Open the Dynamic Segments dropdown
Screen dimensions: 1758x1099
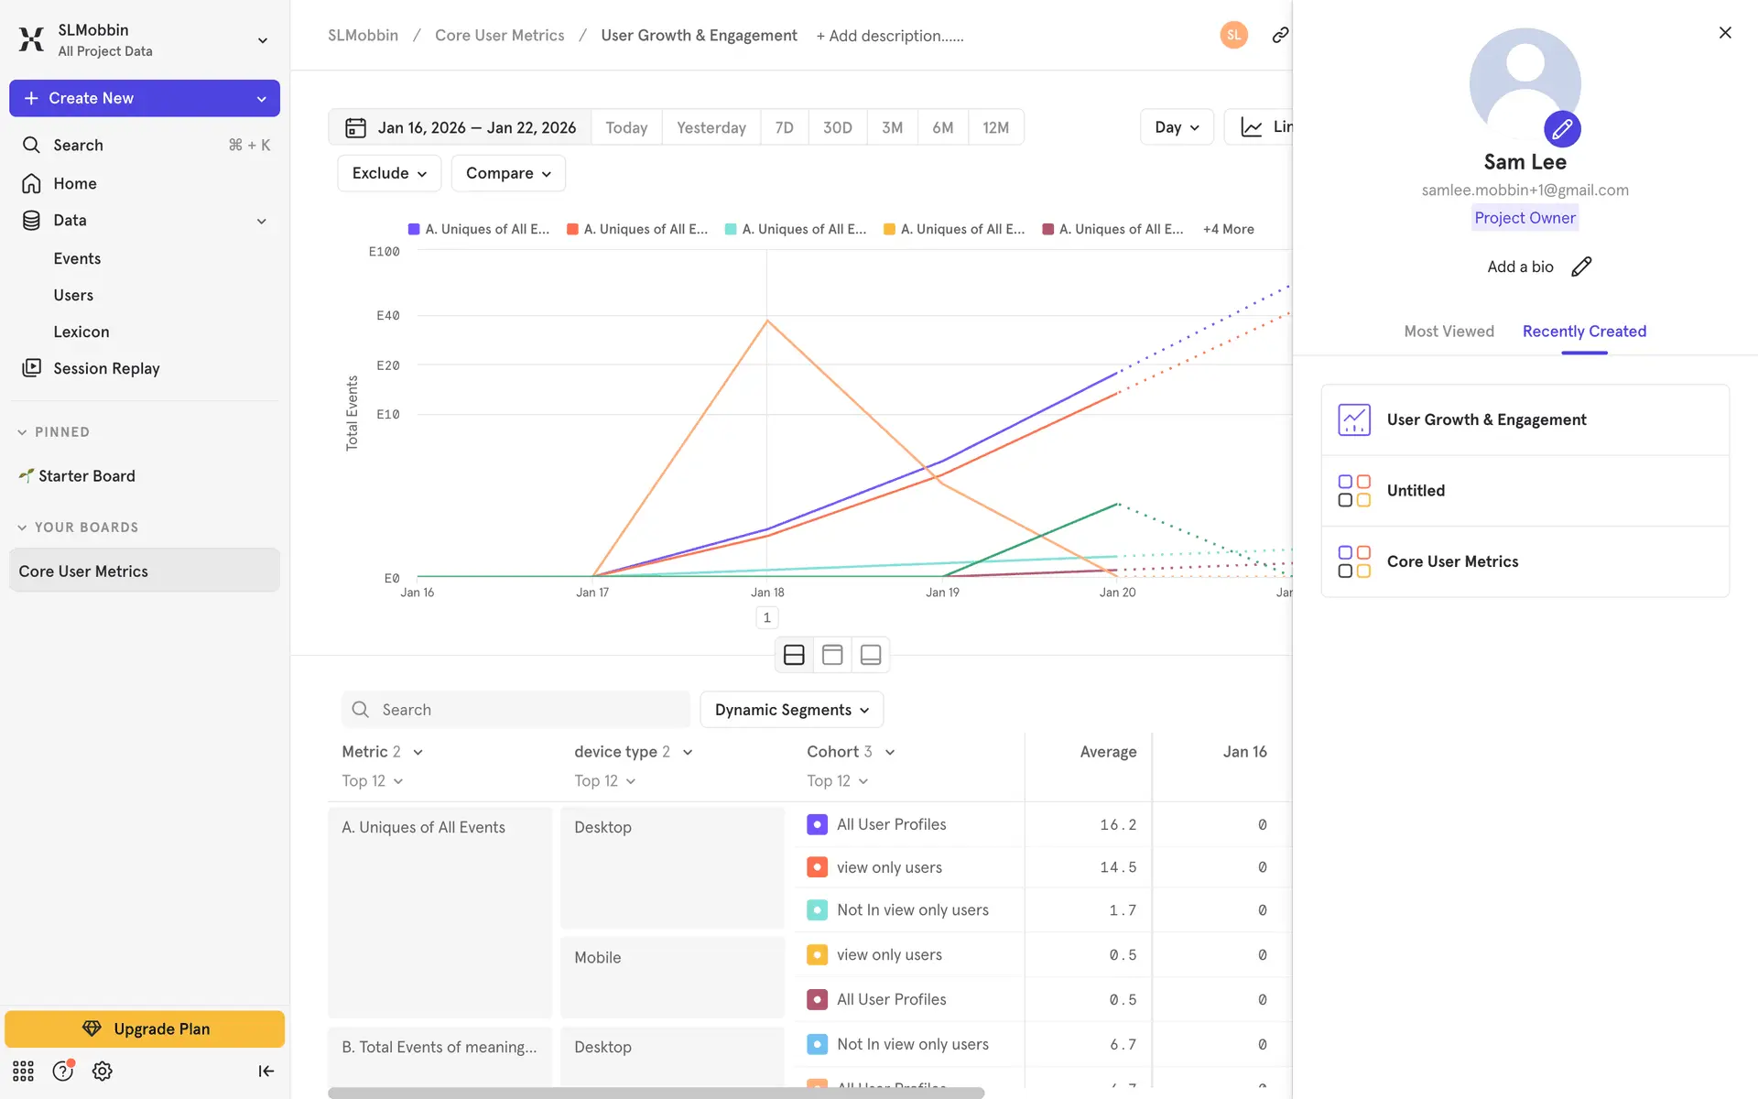click(x=791, y=710)
